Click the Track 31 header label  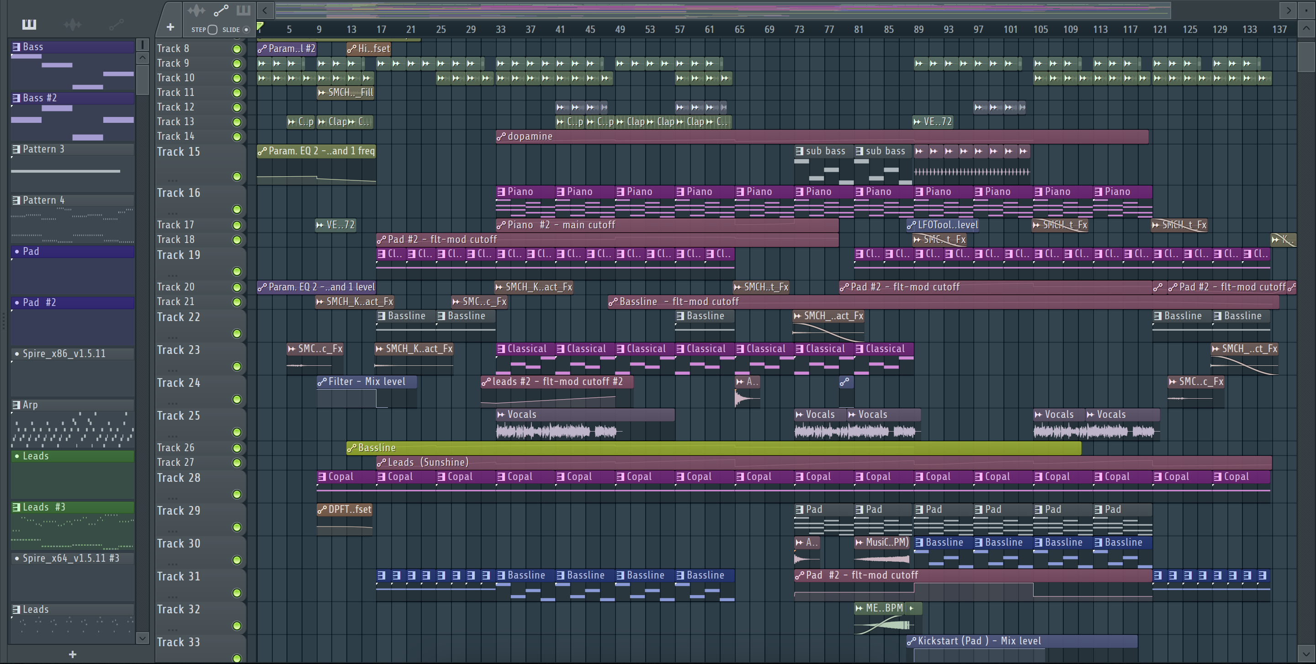pos(178,576)
